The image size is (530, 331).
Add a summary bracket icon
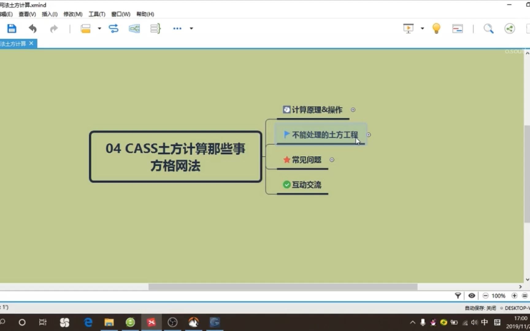156,29
